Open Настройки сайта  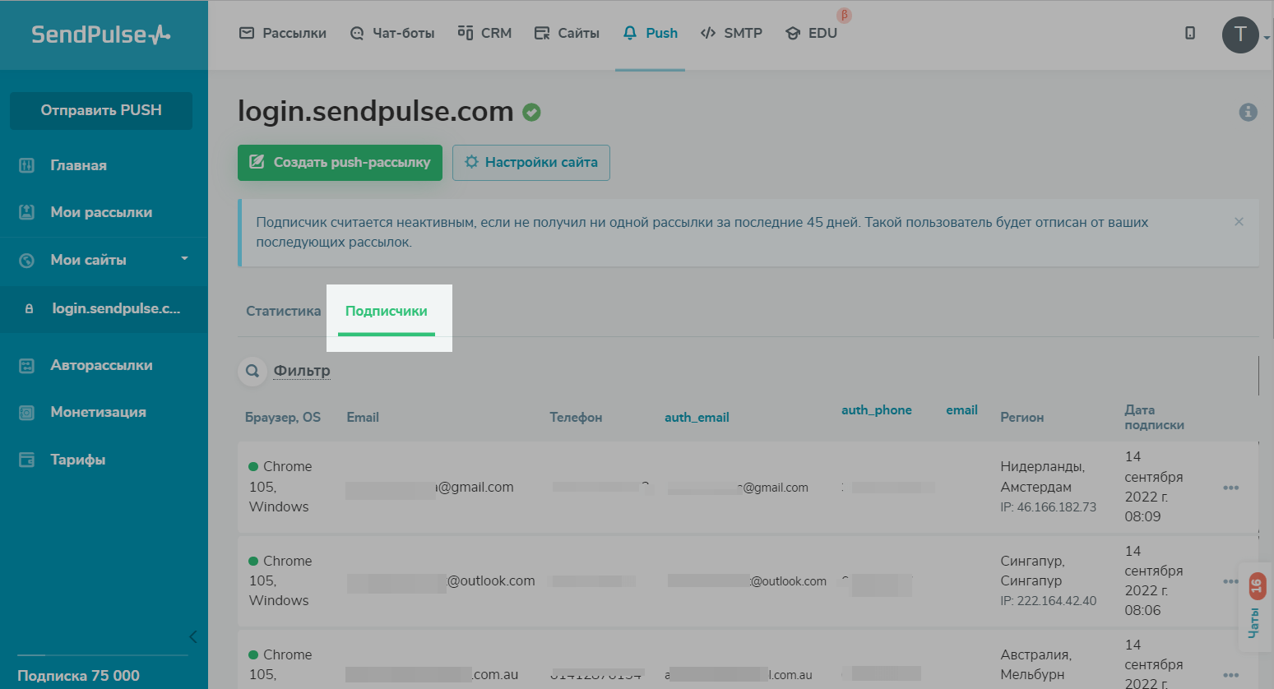coord(531,163)
